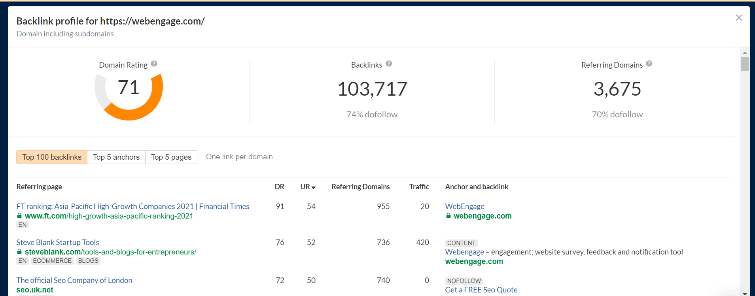Open the Top 5 pages tab

pos(171,157)
